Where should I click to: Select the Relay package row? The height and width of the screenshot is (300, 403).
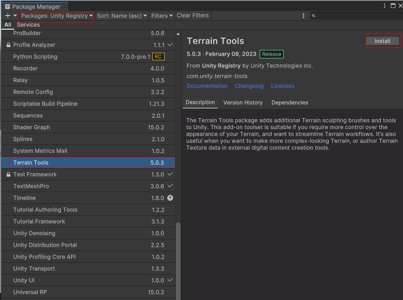[88, 81]
